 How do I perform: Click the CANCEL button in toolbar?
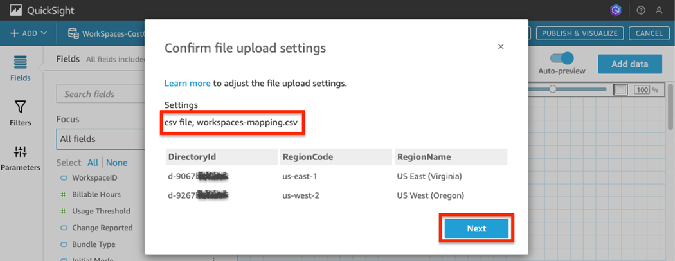click(x=649, y=33)
